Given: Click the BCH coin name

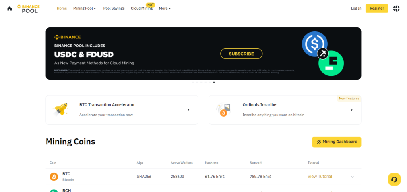Looking at the screenshot, I should click(66, 190).
